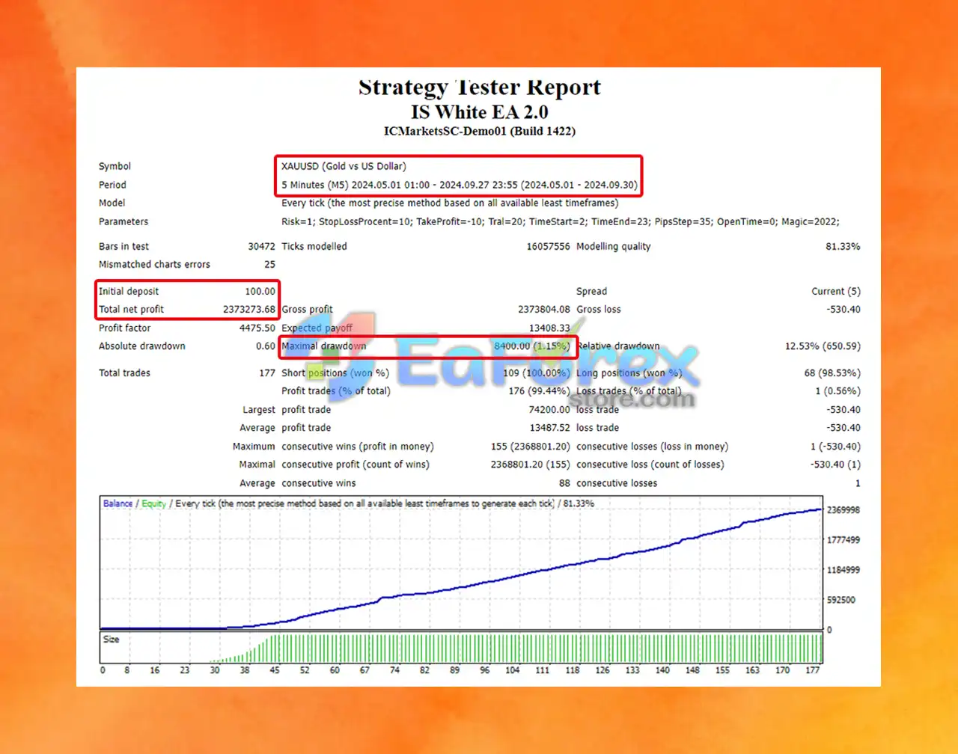Click the Total trades 177 value
958x754 pixels.
[267, 373]
